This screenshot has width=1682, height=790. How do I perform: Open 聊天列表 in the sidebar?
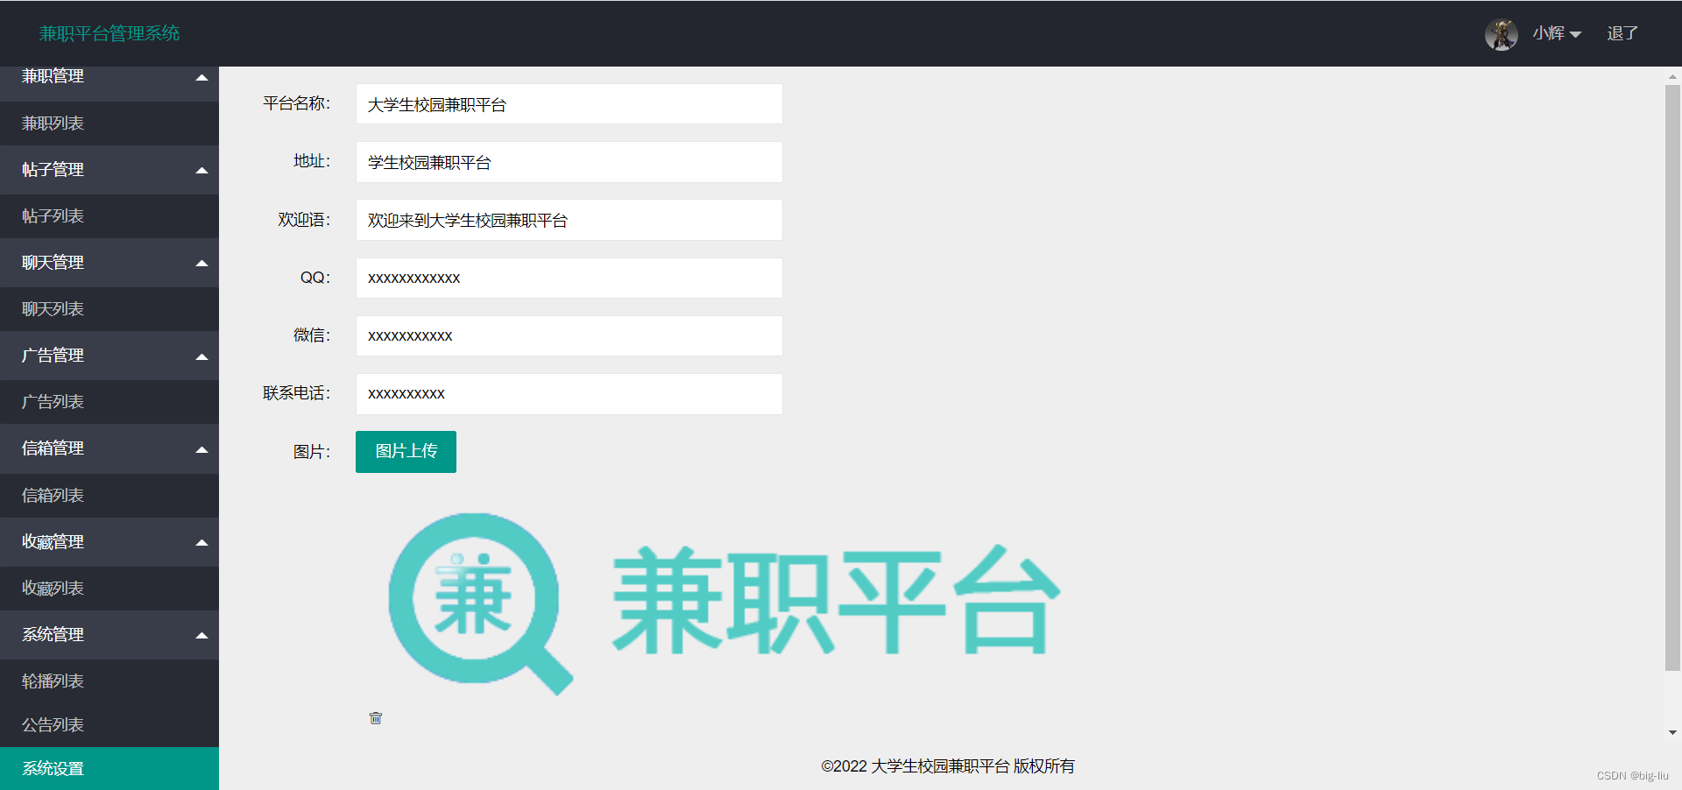click(110, 309)
